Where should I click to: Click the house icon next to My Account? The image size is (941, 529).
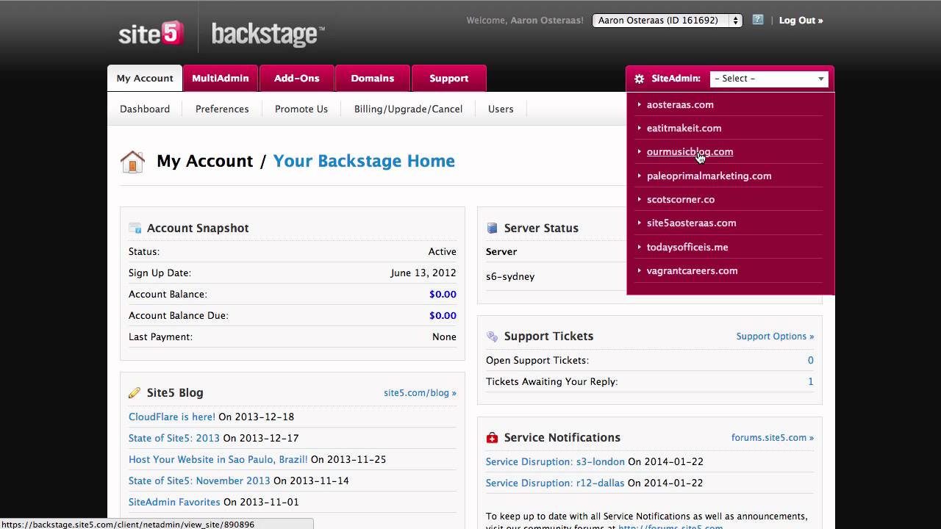tap(132, 162)
